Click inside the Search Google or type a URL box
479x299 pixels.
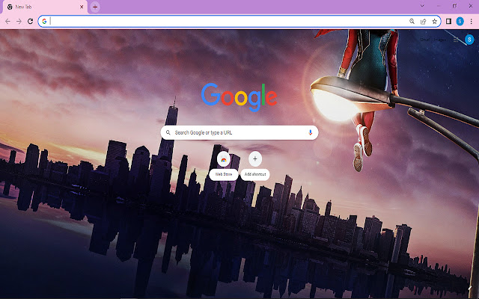coord(239,133)
